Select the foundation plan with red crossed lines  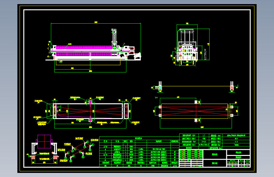[196, 112]
